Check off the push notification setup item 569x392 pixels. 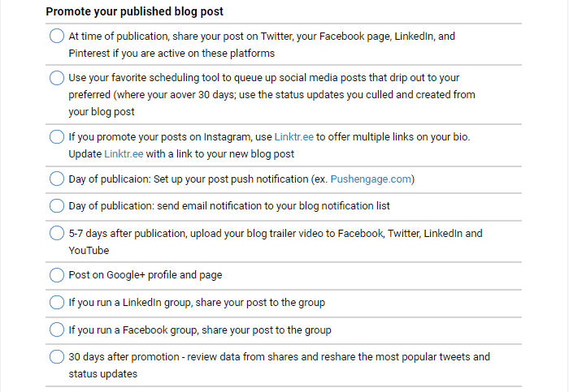(x=57, y=179)
